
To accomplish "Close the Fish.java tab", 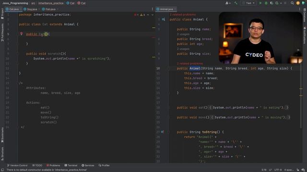I will click(x=58, y=9).
